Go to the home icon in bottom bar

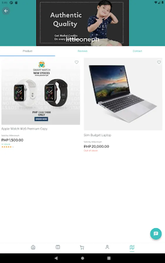(33, 247)
